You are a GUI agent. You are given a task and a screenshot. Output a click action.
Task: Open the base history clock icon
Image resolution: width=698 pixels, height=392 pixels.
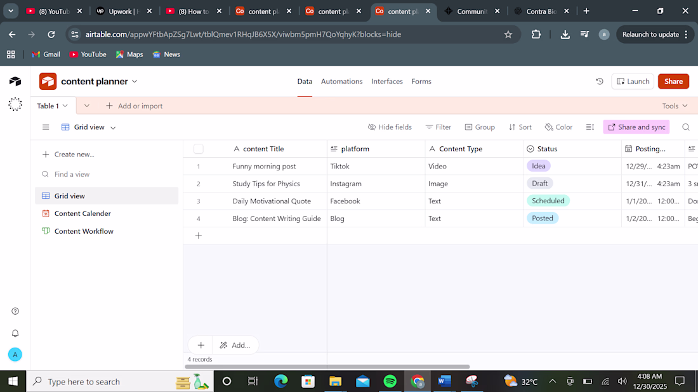point(600,81)
